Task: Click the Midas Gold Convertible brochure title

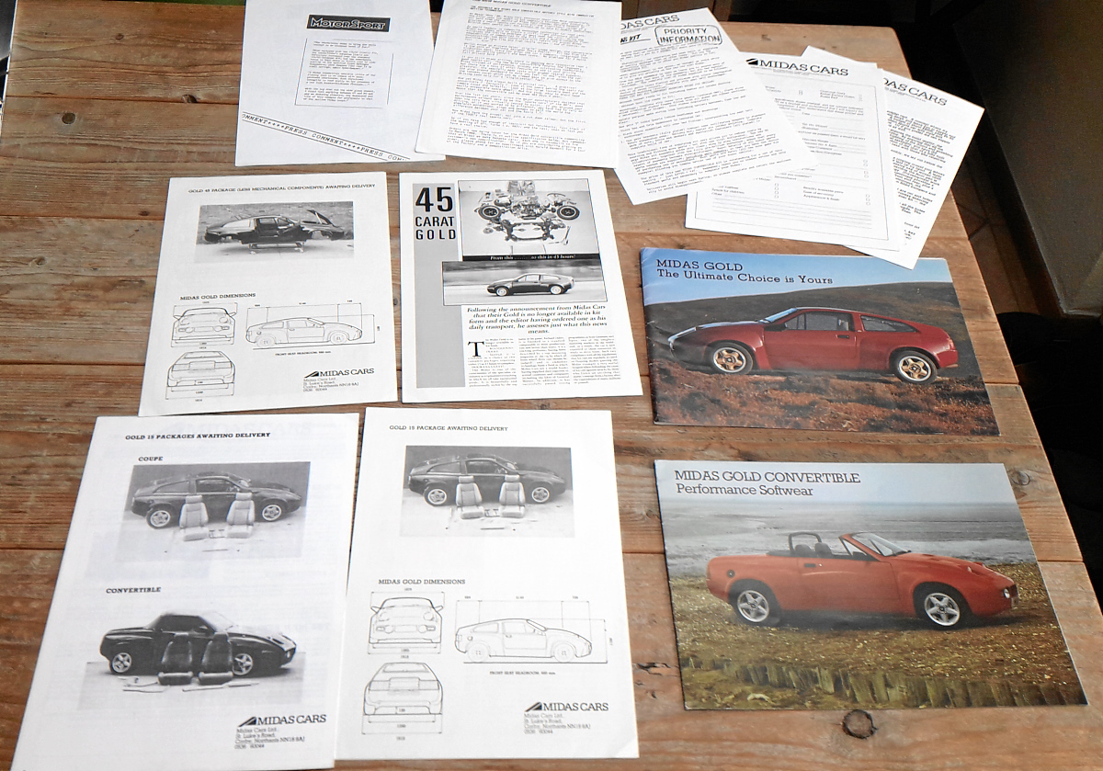Action: 767,476
